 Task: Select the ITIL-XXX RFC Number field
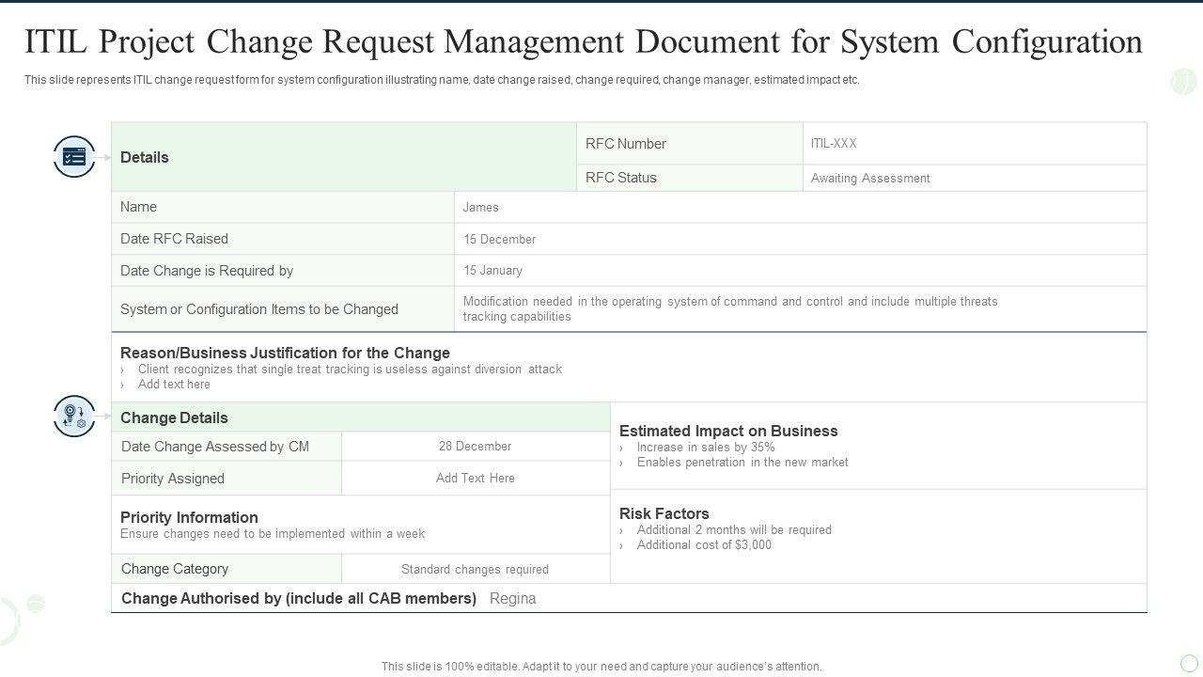[834, 144]
